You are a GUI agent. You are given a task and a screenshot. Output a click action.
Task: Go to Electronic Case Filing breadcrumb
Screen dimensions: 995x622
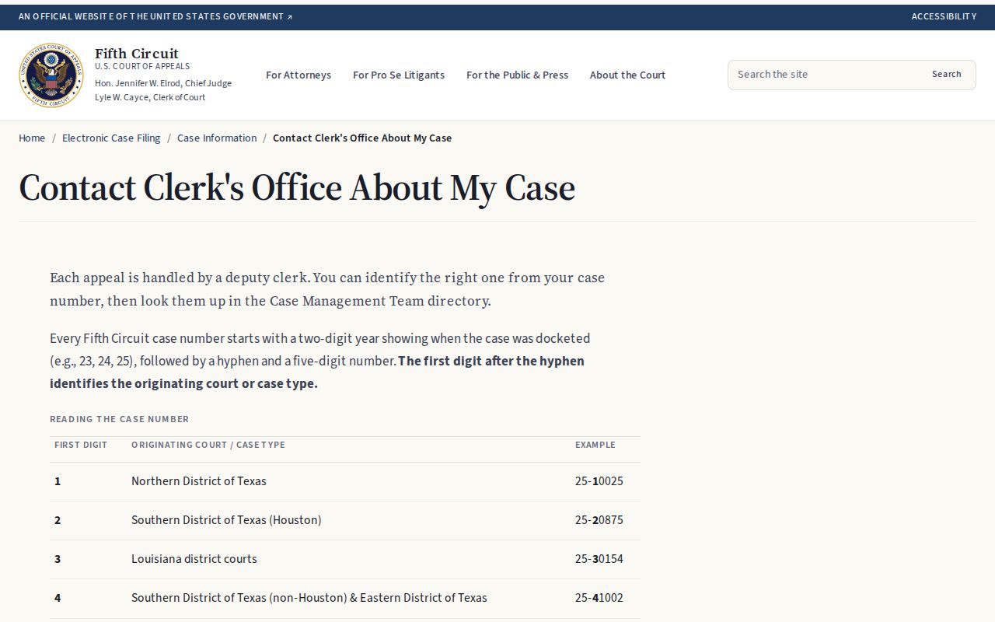(111, 138)
